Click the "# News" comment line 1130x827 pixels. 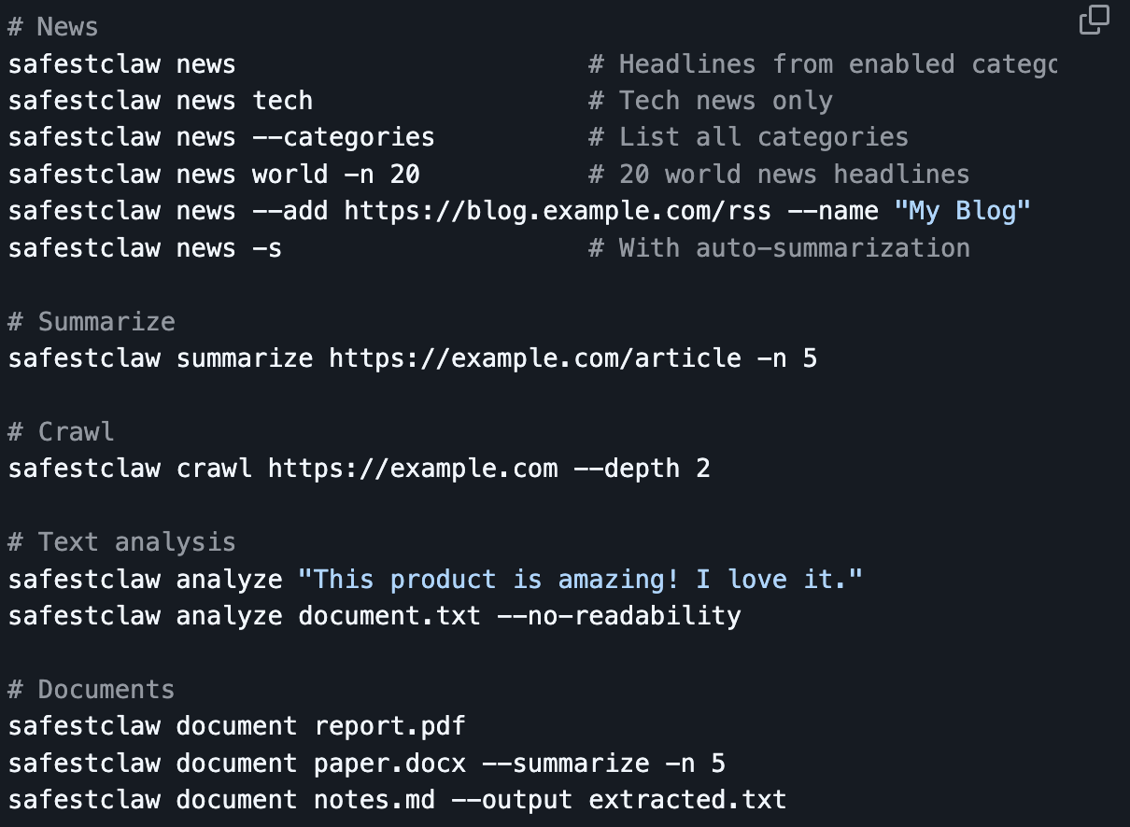(53, 27)
